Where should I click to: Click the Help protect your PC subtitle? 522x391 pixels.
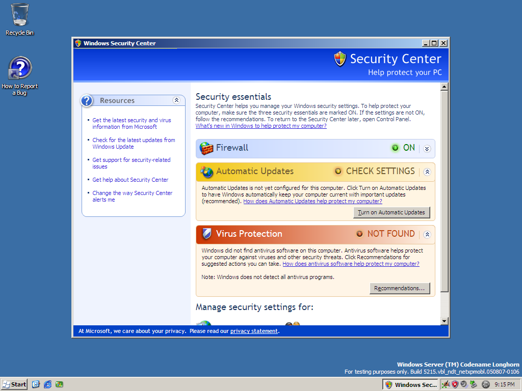(x=405, y=72)
